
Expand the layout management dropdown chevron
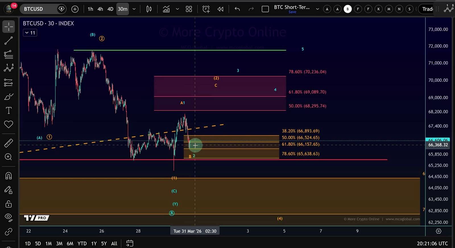coord(317,9)
